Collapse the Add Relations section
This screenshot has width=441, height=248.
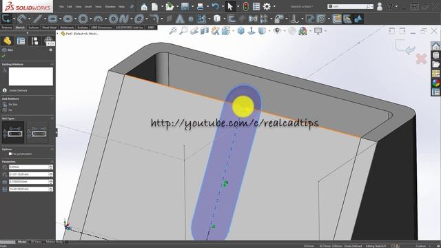point(52,99)
